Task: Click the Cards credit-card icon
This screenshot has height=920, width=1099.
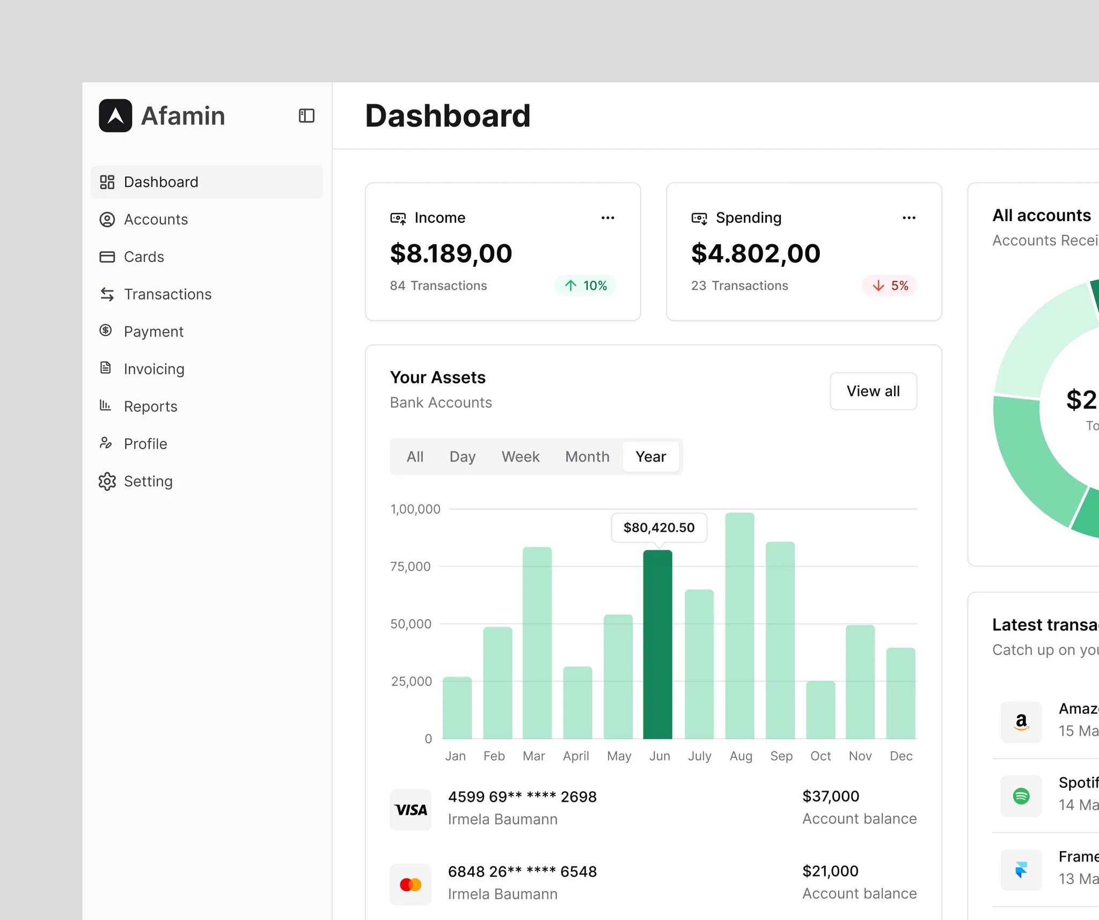Action: [107, 257]
